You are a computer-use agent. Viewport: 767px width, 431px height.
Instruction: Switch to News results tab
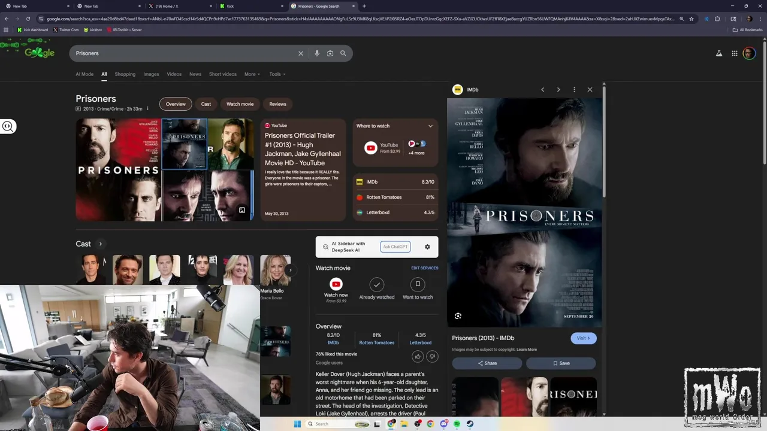(x=195, y=74)
